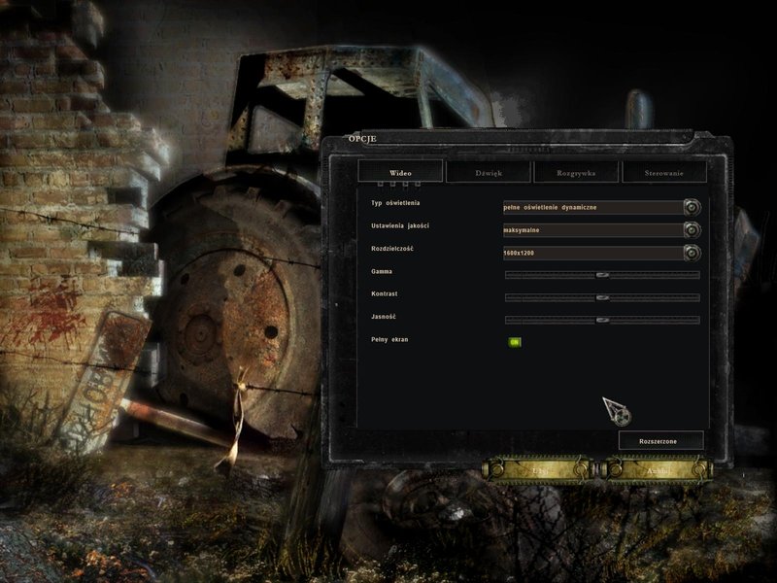
Task: Click the Rozdzielczość label
Action: [x=392, y=249]
